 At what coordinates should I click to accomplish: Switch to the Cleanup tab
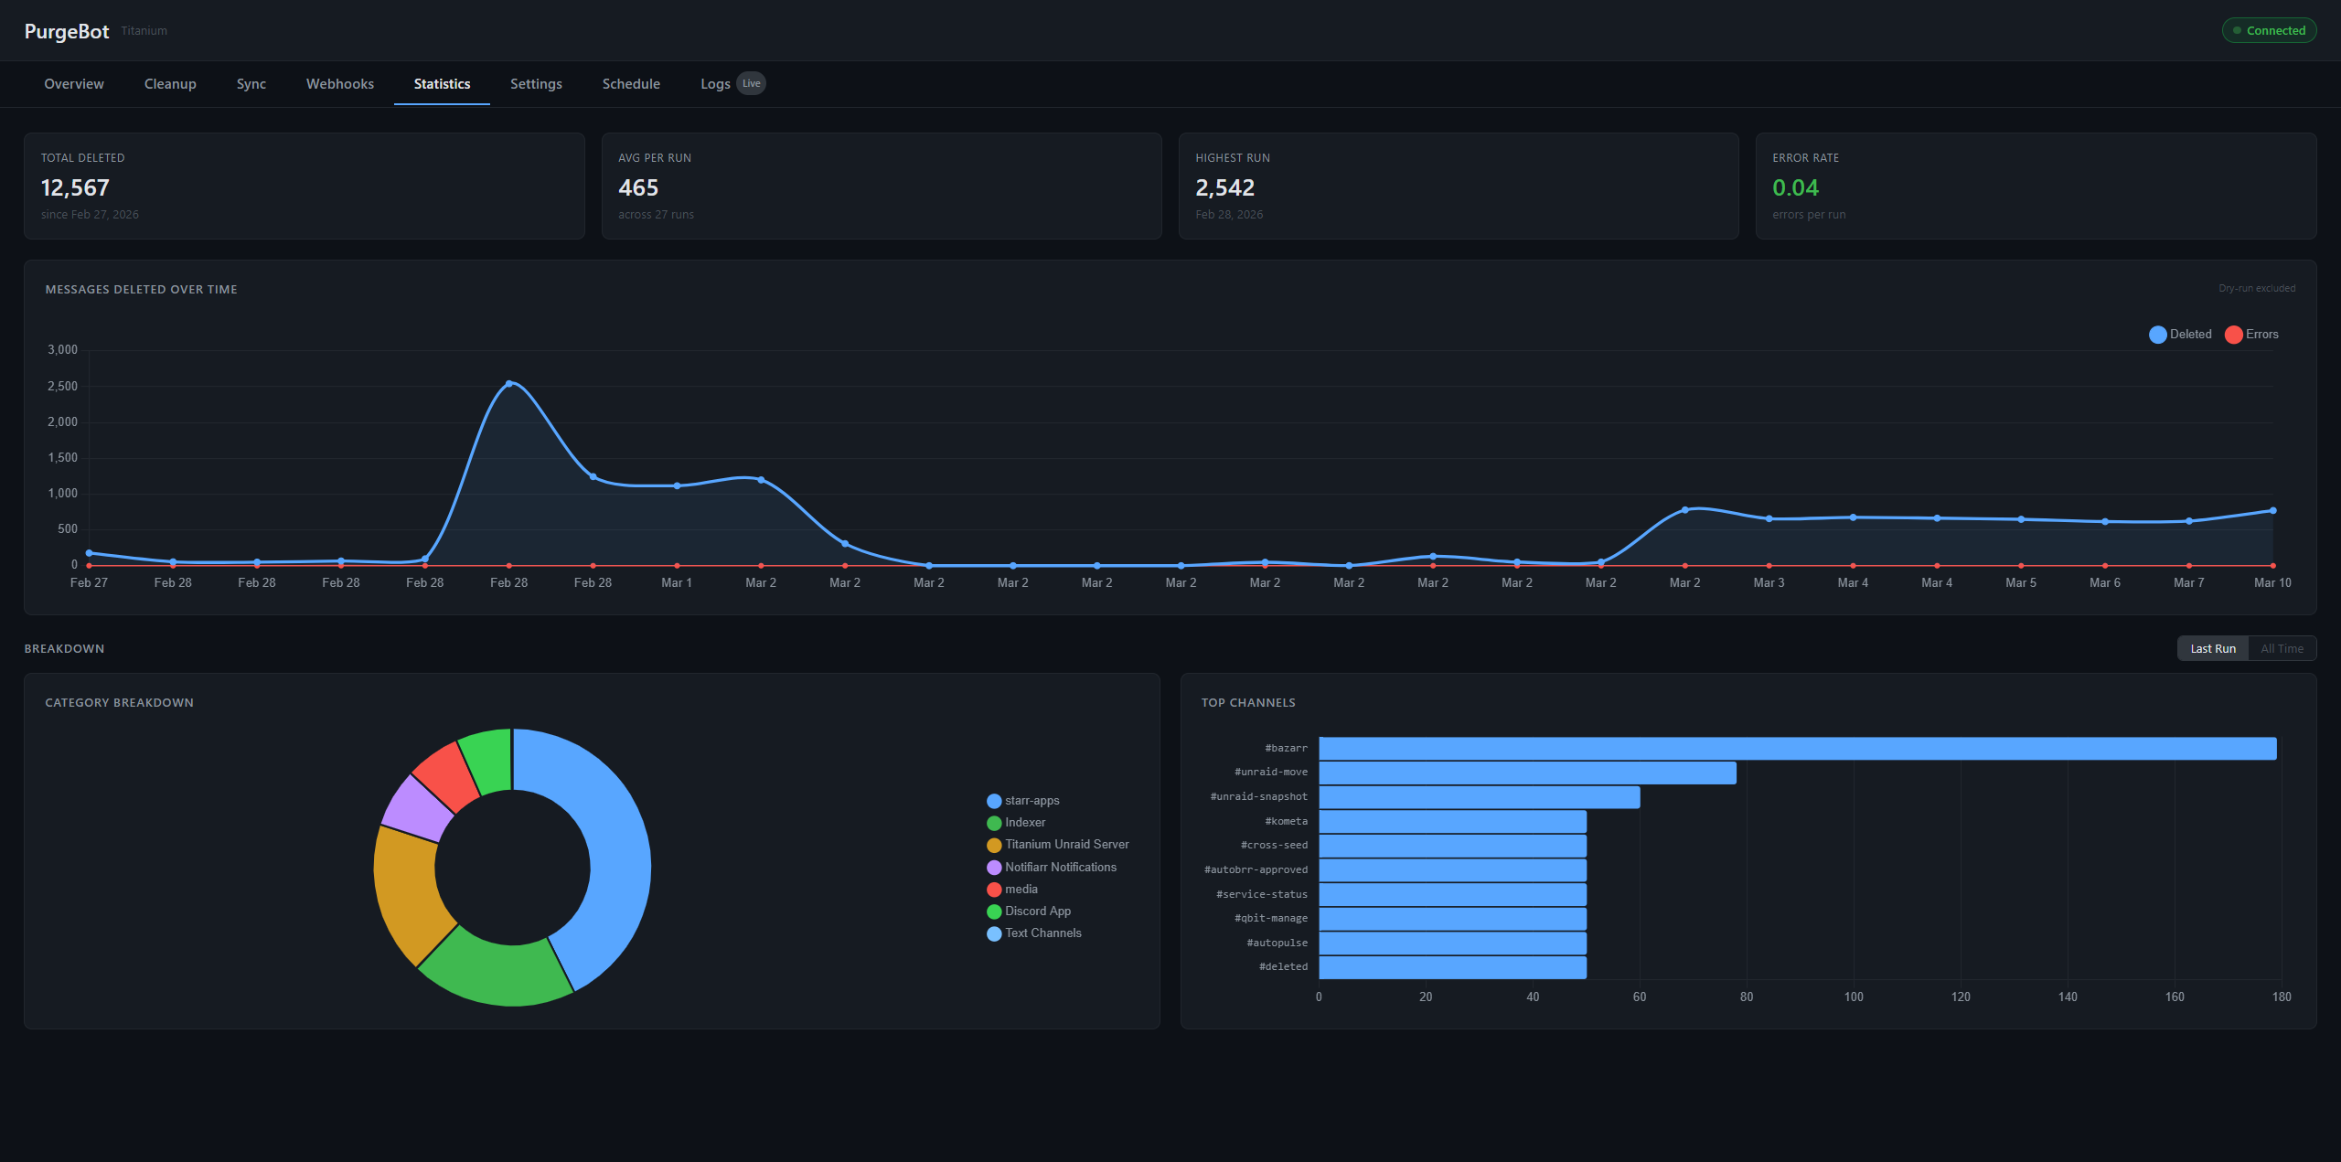170,84
